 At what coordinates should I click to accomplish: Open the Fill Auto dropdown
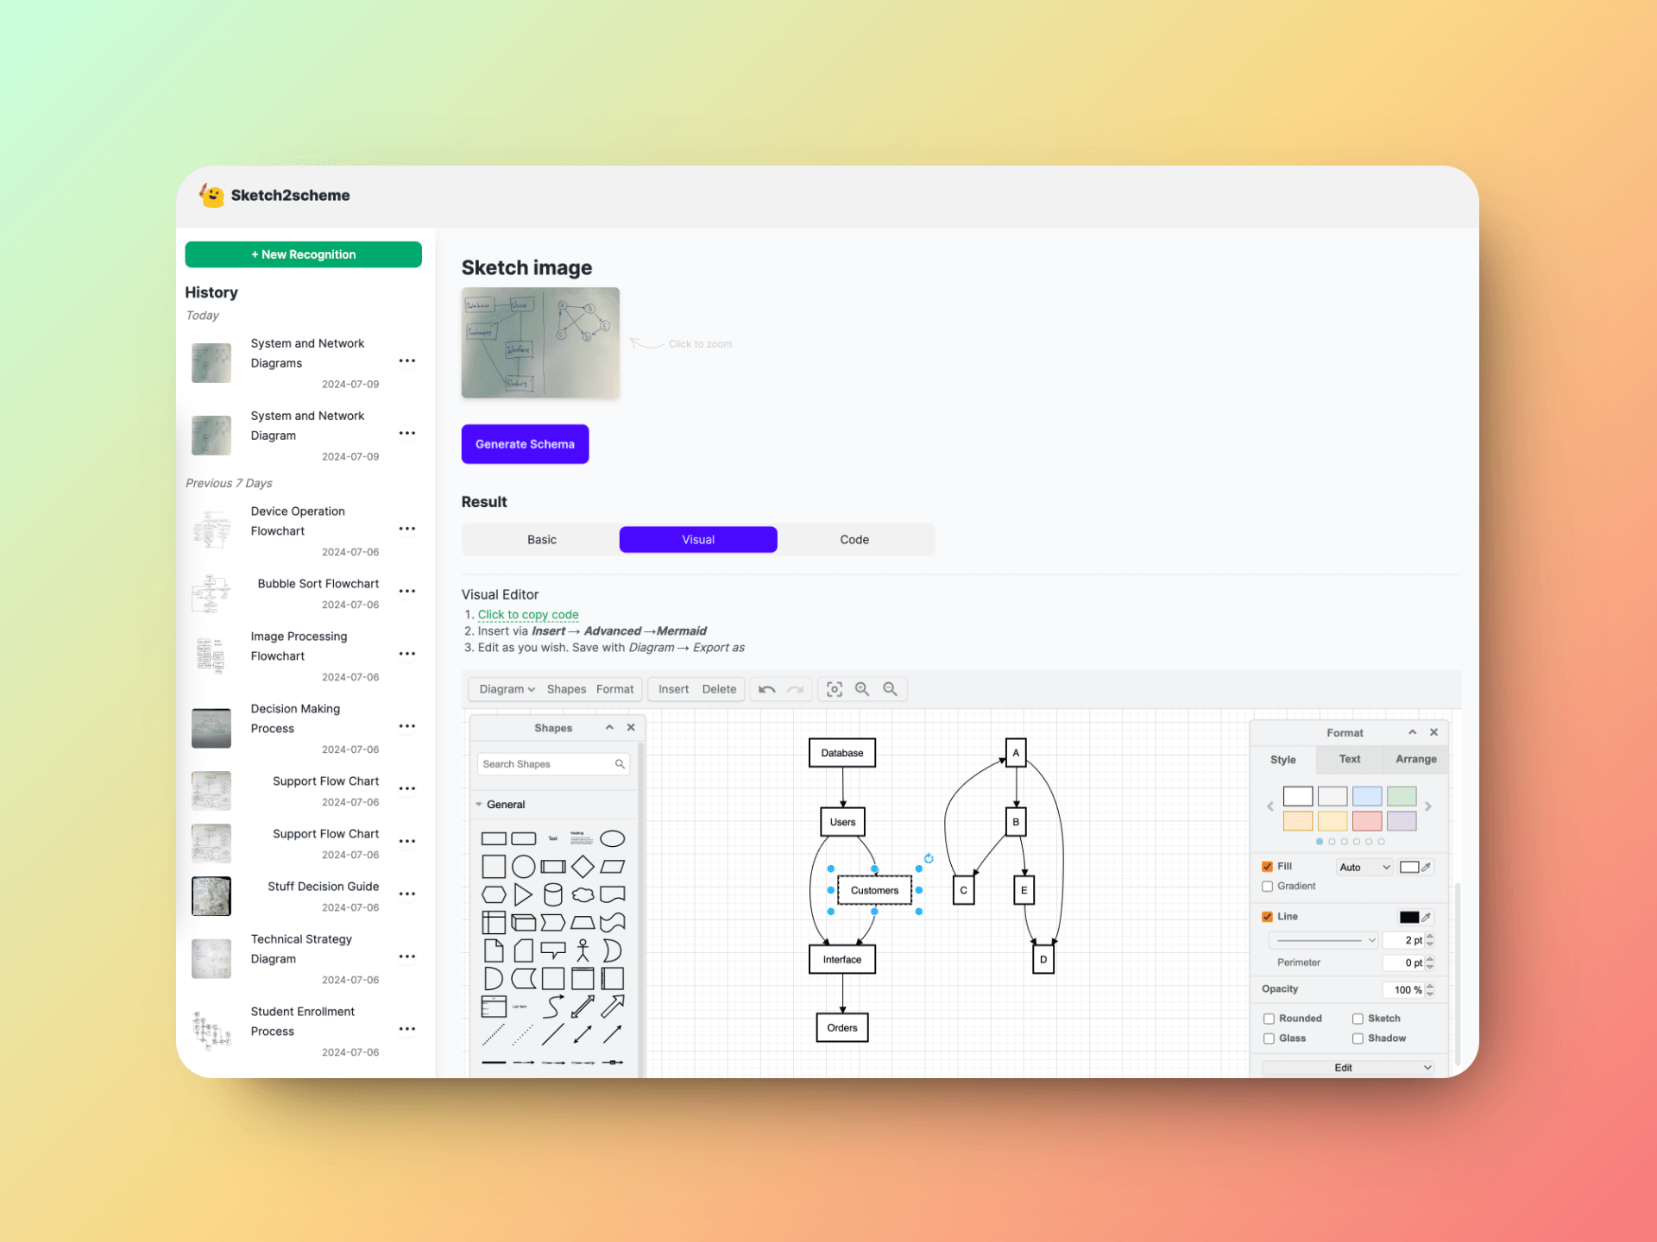[1364, 867]
